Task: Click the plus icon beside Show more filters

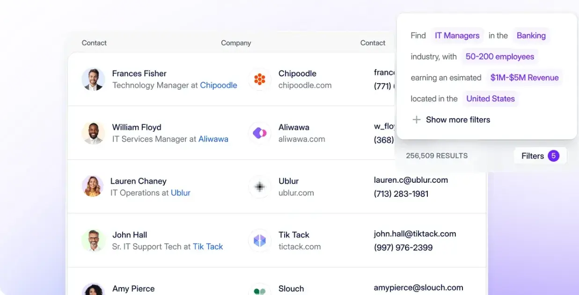Action: coord(417,120)
